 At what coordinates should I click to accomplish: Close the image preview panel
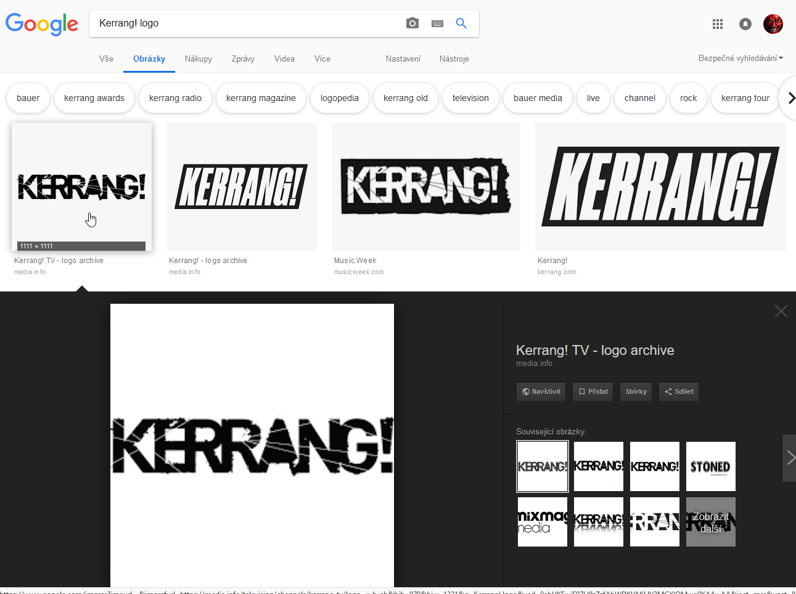pyautogui.click(x=781, y=311)
